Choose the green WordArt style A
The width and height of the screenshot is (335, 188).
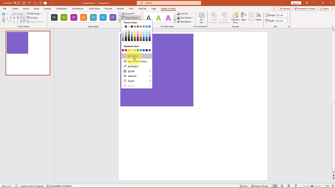(158, 18)
